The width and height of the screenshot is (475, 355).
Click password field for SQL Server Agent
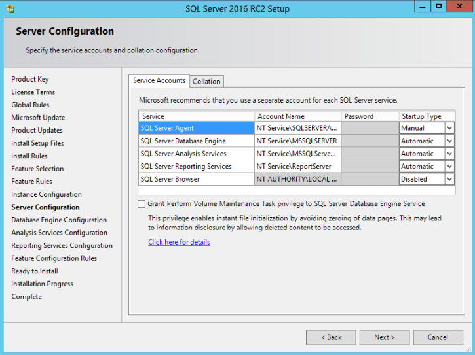coord(370,128)
